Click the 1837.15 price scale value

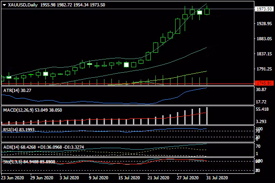click(264, 54)
